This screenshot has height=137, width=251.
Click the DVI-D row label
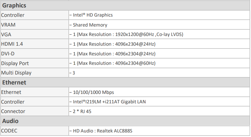(x=8, y=54)
